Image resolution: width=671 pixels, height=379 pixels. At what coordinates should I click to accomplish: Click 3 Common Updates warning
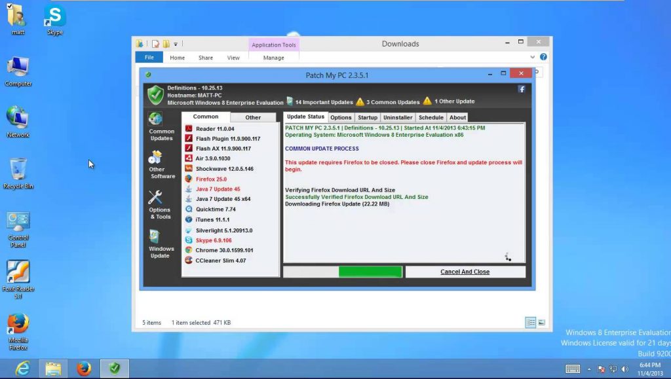[x=388, y=101]
